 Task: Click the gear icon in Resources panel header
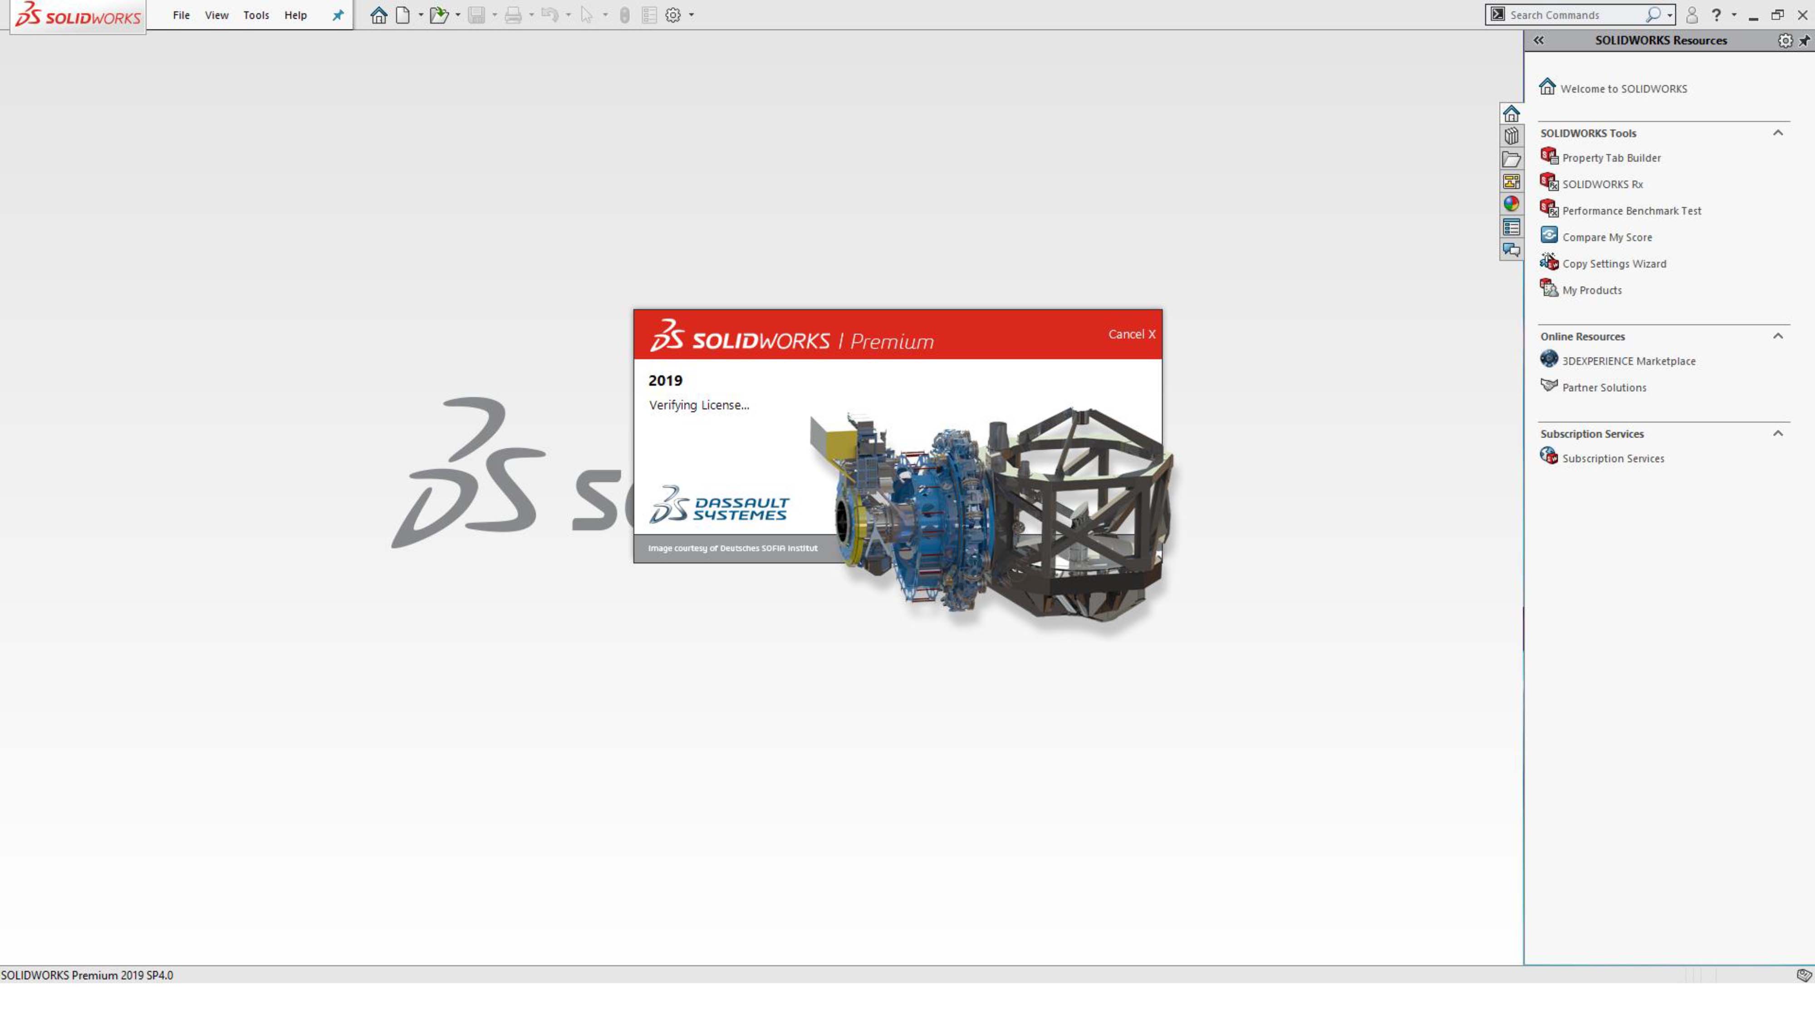[1785, 41]
